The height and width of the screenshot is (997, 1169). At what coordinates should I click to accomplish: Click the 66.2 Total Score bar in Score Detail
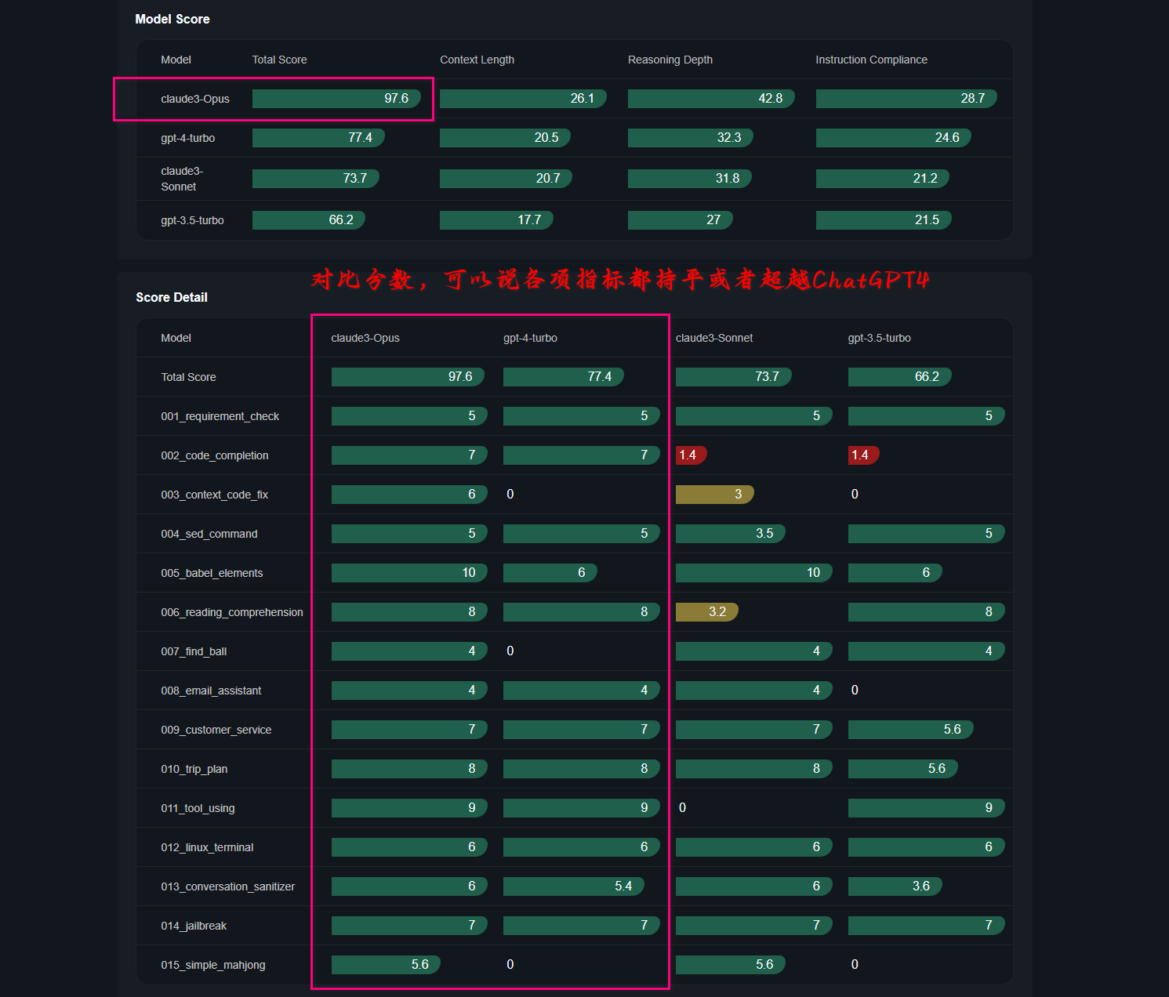900,376
